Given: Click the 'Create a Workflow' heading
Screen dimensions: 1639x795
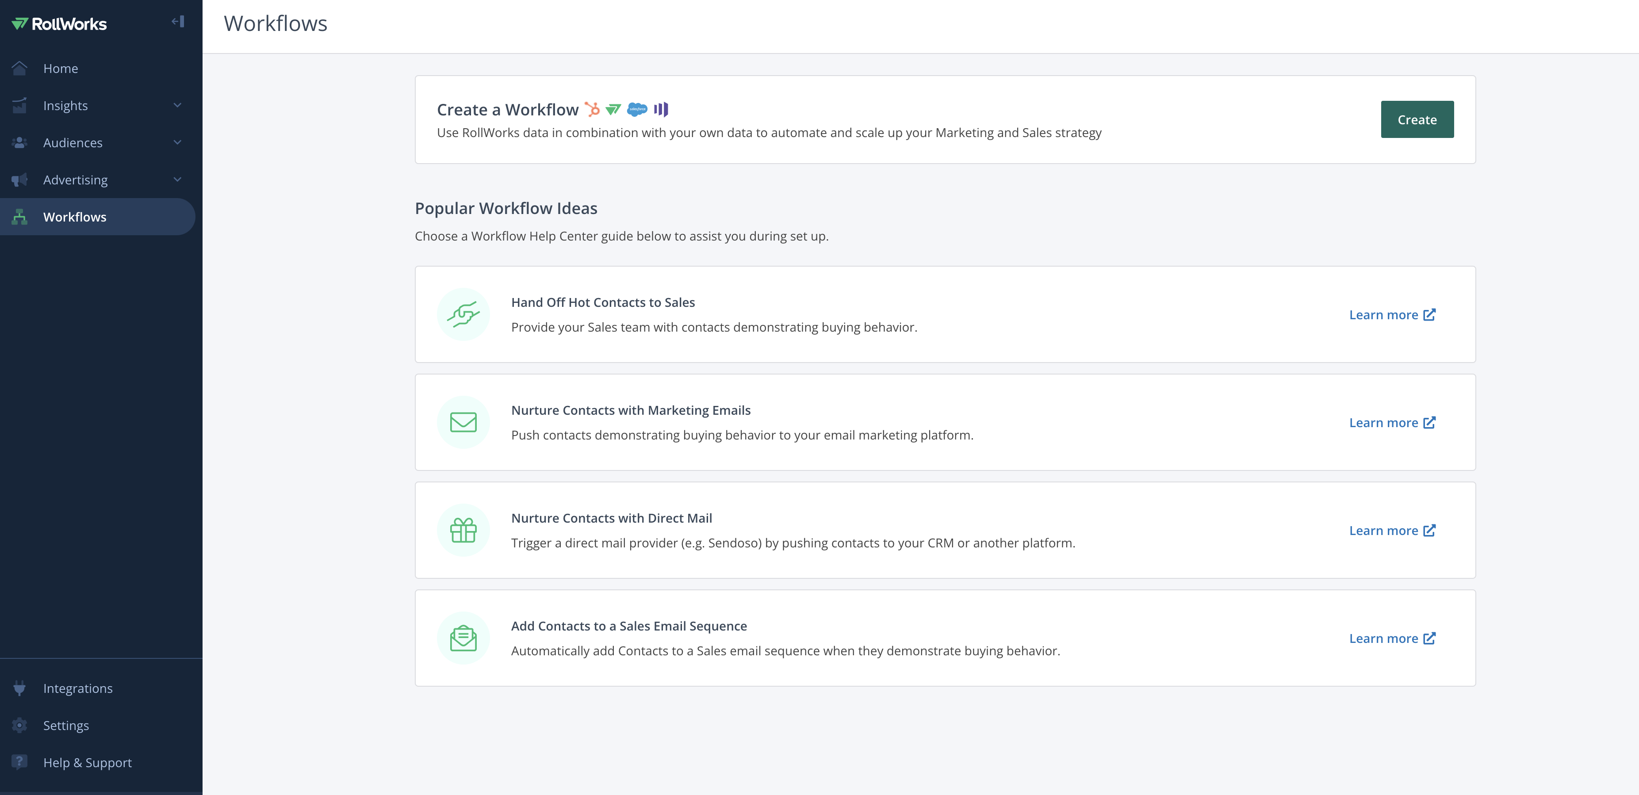Looking at the screenshot, I should pyautogui.click(x=508, y=110).
